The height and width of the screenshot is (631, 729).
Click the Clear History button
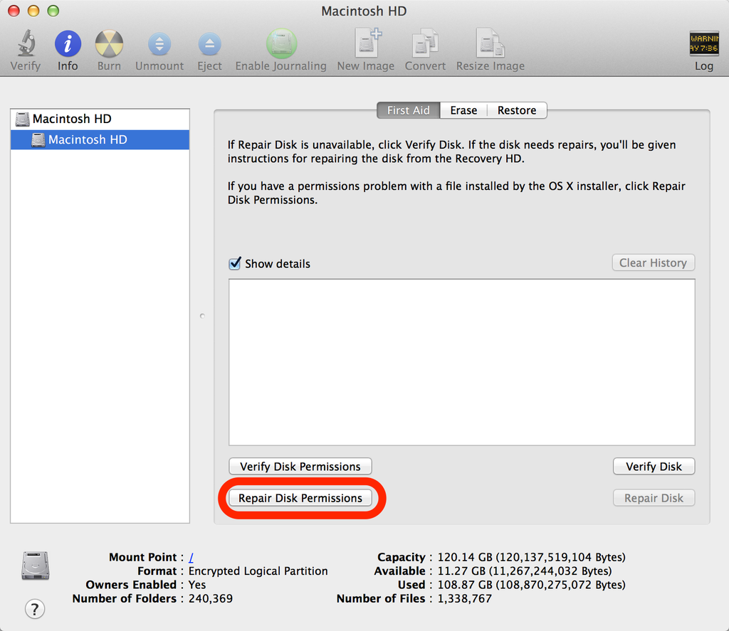654,263
